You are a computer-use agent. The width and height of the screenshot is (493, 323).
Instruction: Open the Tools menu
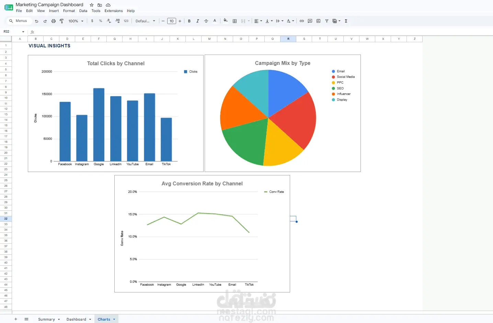(96, 11)
